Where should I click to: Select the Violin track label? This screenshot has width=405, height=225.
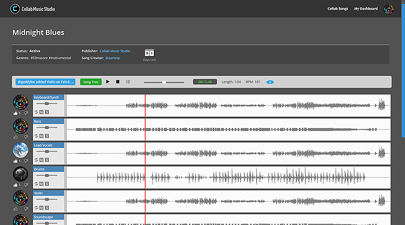[48, 193]
